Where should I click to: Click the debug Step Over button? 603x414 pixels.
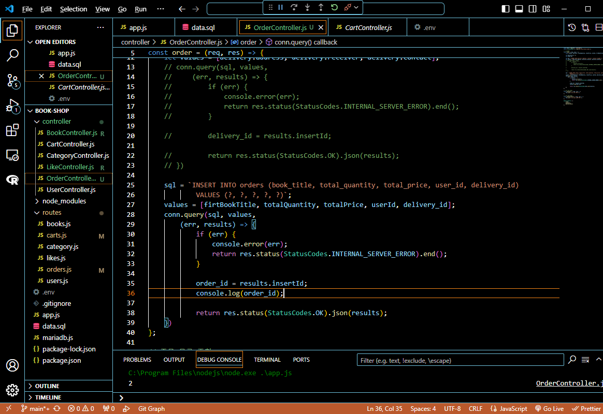(294, 7)
